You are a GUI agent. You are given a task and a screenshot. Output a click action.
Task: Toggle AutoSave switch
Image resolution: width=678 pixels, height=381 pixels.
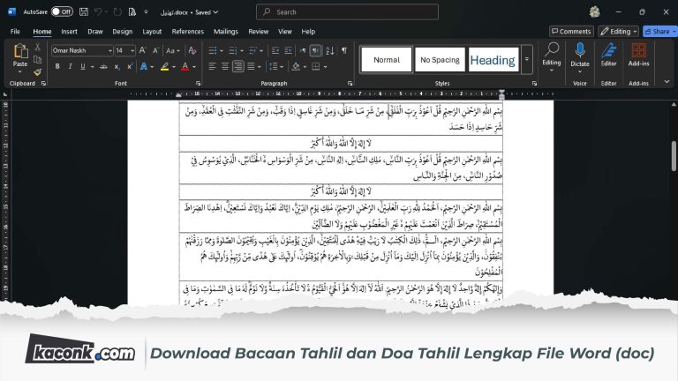[x=62, y=12]
